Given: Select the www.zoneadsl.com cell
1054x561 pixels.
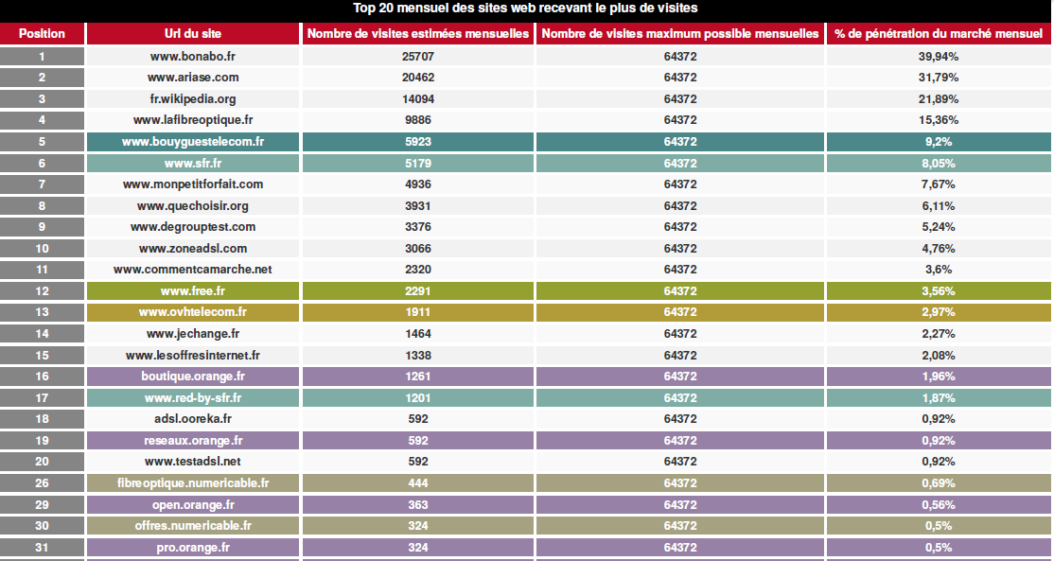Looking at the screenshot, I should tap(193, 249).
